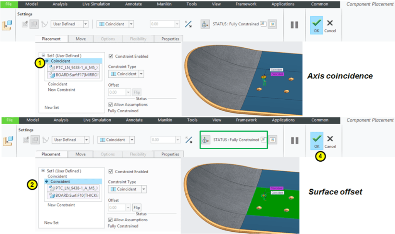Click the Cancel X icon in the Axis coincidence ribbon
Image resolution: width=395 pixels, height=234 pixels.
(x=330, y=23)
